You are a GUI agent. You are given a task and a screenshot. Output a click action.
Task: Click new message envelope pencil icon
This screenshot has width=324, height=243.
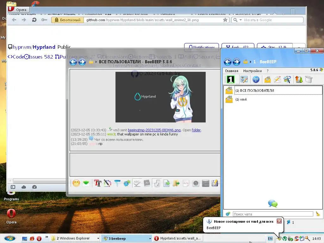coord(277,79)
